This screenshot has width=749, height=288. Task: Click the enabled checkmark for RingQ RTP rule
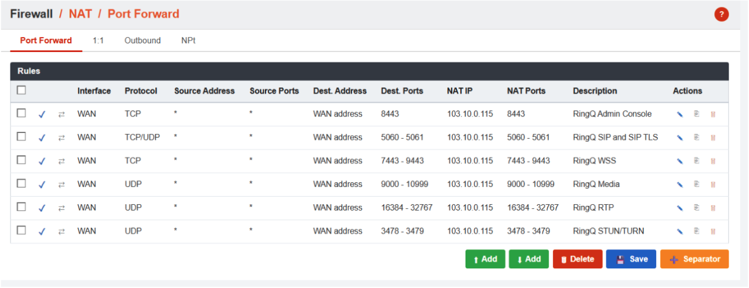pyautogui.click(x=42, y=208)
